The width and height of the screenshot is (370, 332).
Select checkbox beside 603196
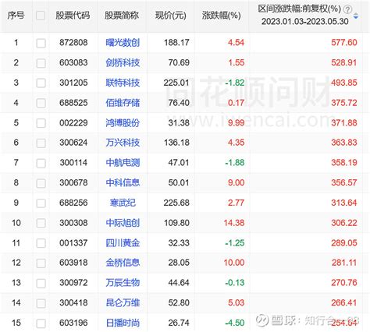point(41,323)
